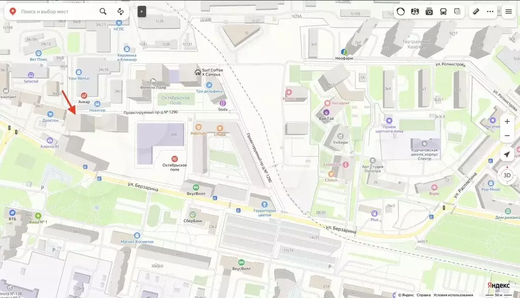This screenshot has width=520, height=298.
Task: Select the Неофарм pharmacy marker
Action: (x=344, y=52)
